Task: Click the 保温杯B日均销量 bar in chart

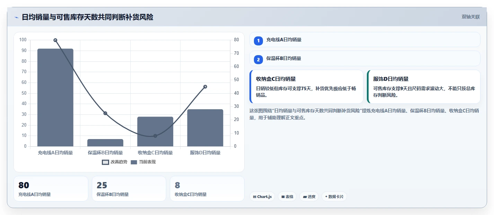Action: 105,143
